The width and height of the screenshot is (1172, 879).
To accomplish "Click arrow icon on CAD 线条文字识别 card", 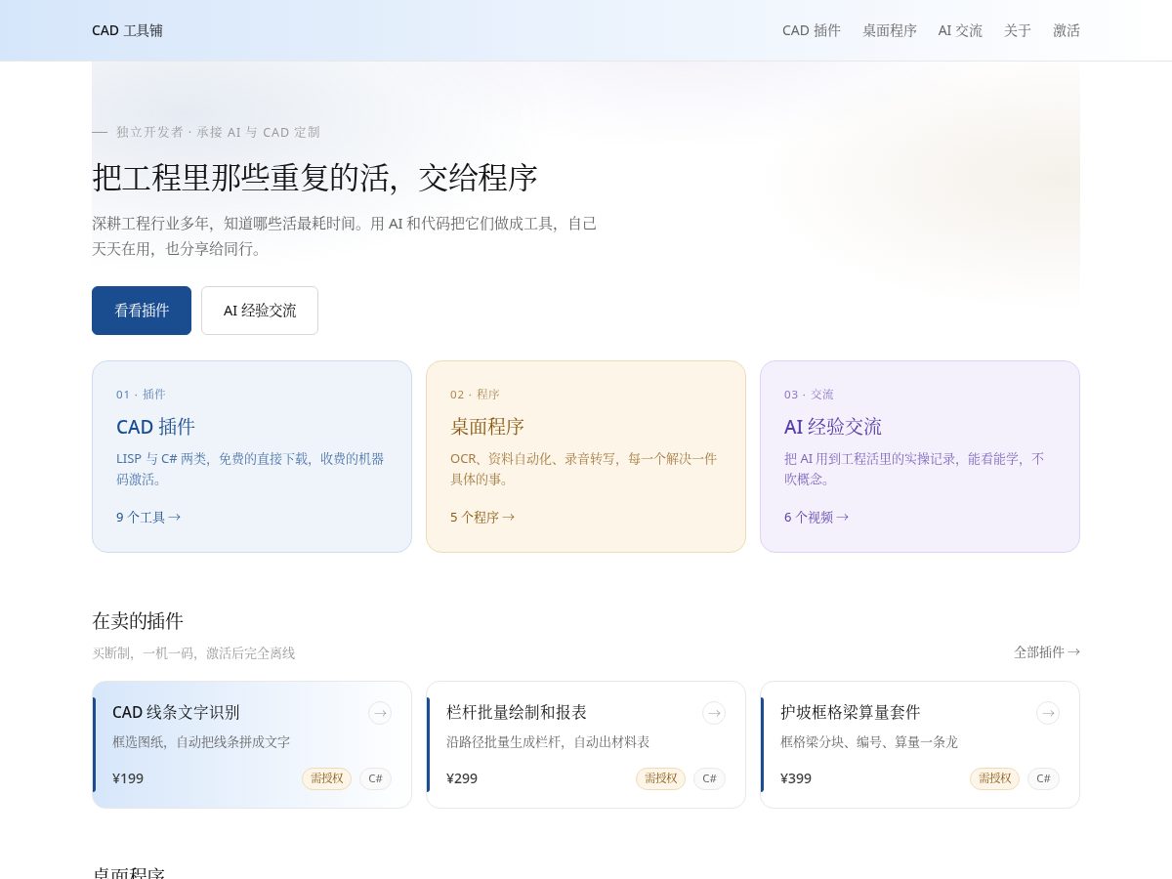I will (x=380, y=713).
